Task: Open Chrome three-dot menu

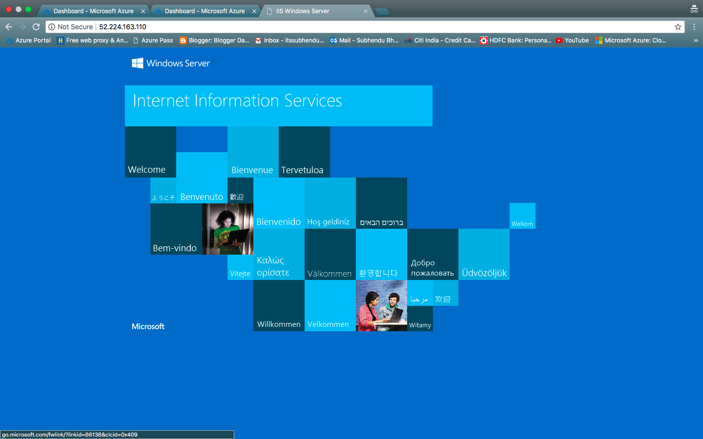Action: [694, 27]
